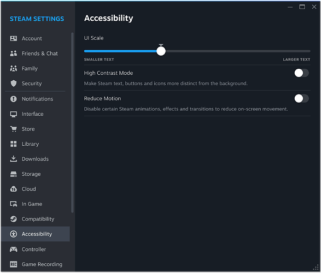Click the Store shopping cart icon
This screenshot has width=321, height=273.
tap(14, 129)
